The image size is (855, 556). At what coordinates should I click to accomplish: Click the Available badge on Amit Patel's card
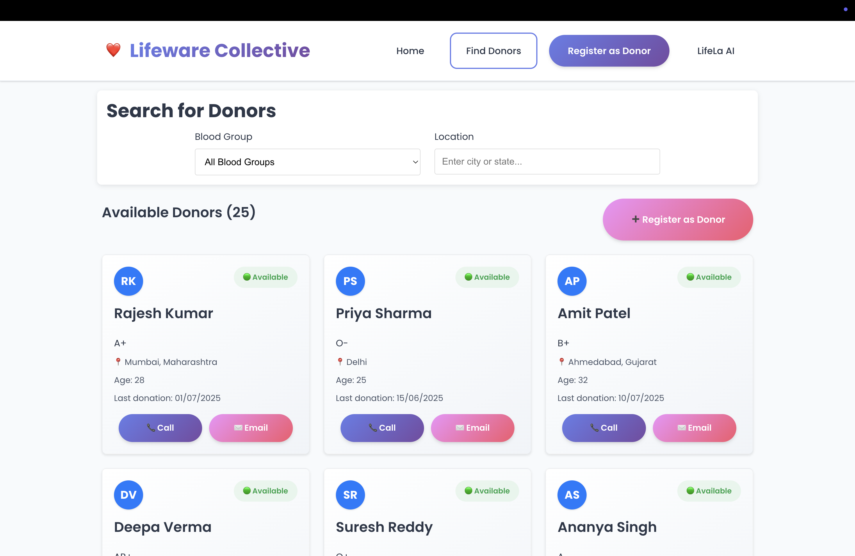click(709, 277)
